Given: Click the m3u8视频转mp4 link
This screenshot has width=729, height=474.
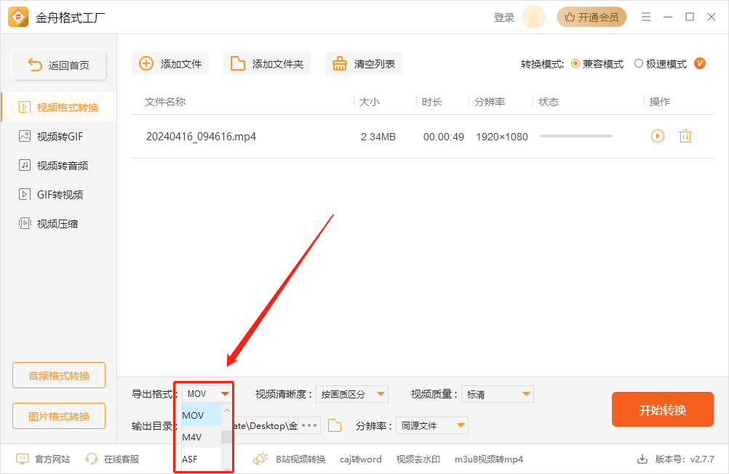Looking at the screenshot, I should (x=489, y=459).
